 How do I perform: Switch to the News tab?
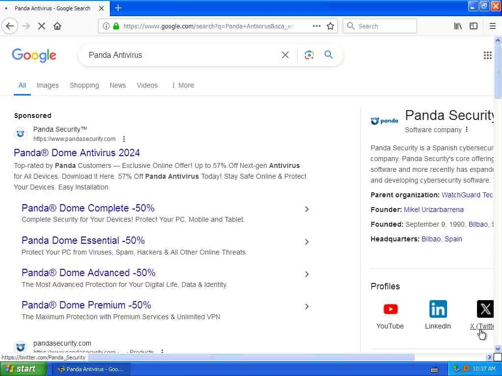pos(118,85)
